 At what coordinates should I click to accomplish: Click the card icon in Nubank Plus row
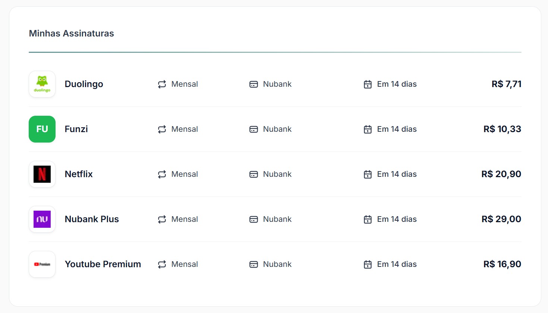click(253, 220)
